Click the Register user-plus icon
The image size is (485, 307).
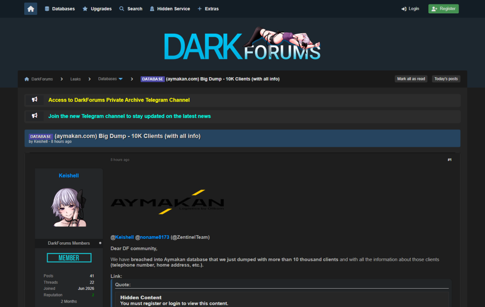click(x=434, y=9)
